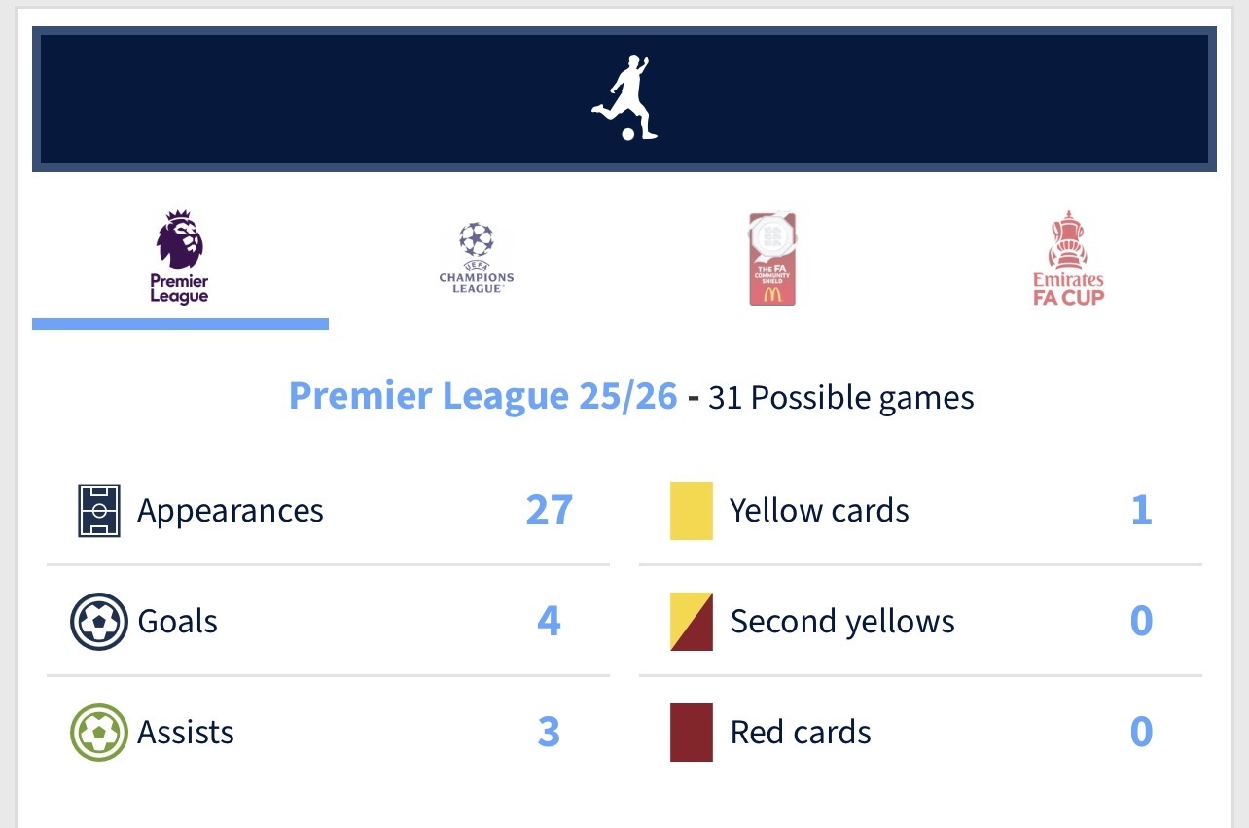1249x828 pixels.
Task: Select the Assists value 3
Action: (x=550, y=733)
